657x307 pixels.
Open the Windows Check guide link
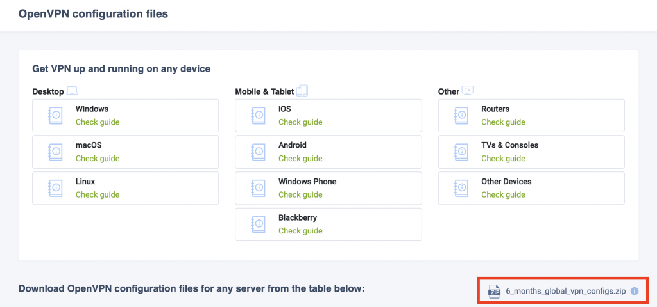coord(98,122)
